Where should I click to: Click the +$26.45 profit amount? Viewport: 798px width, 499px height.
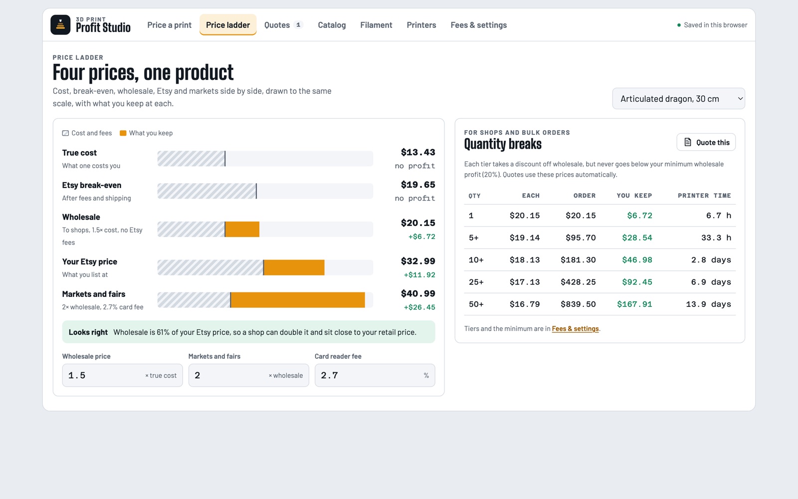(x=419, y=307)
